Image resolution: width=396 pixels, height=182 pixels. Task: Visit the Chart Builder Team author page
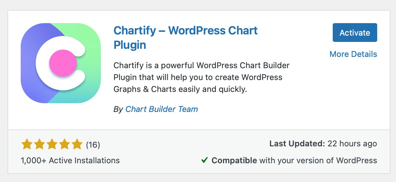pyautogui.click(x=161, y=109)
